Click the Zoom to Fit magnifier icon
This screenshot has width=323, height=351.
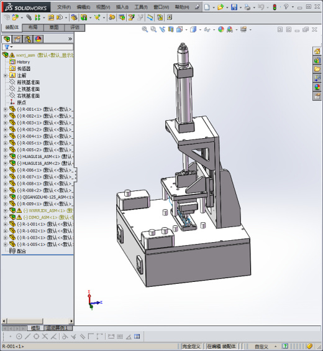(145, 29)
